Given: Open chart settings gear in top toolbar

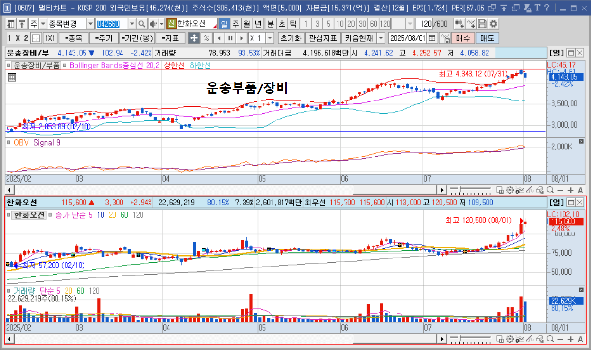Looking at the screenshot, I should [x=494, y=24].
